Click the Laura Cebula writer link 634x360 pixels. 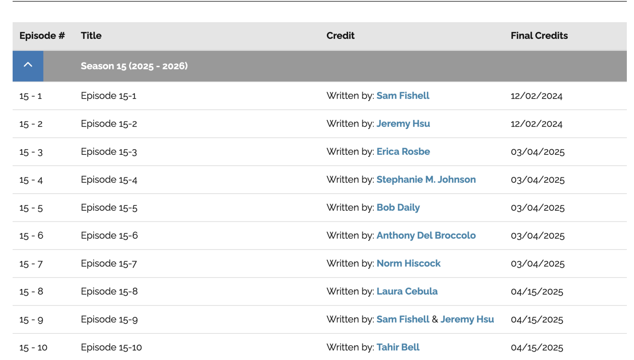click(407, 291)
